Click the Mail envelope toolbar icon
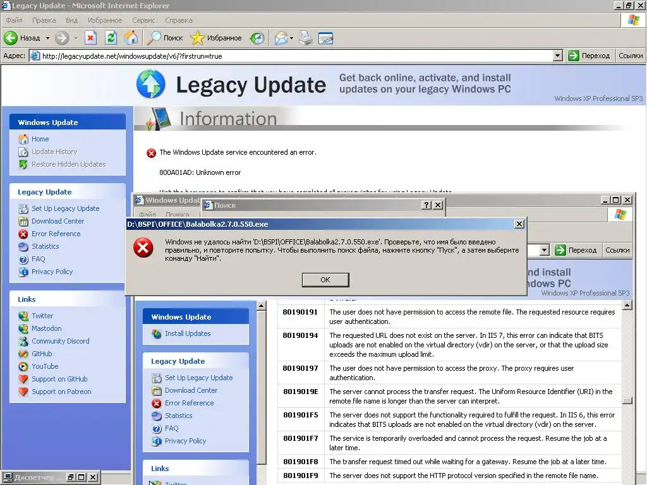Viewport: 647px width, 485px height. click(x=281, y=38)
